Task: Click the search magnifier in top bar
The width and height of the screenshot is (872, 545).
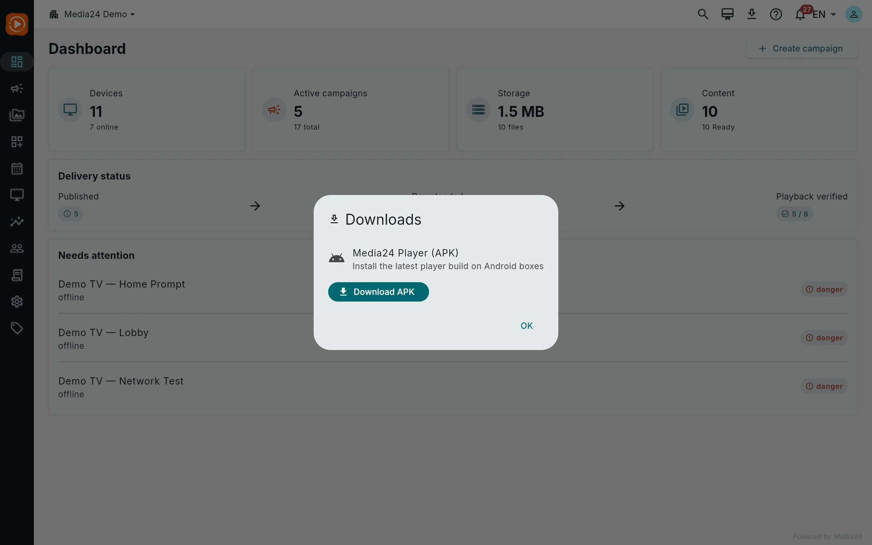Action: coord(703,15)
